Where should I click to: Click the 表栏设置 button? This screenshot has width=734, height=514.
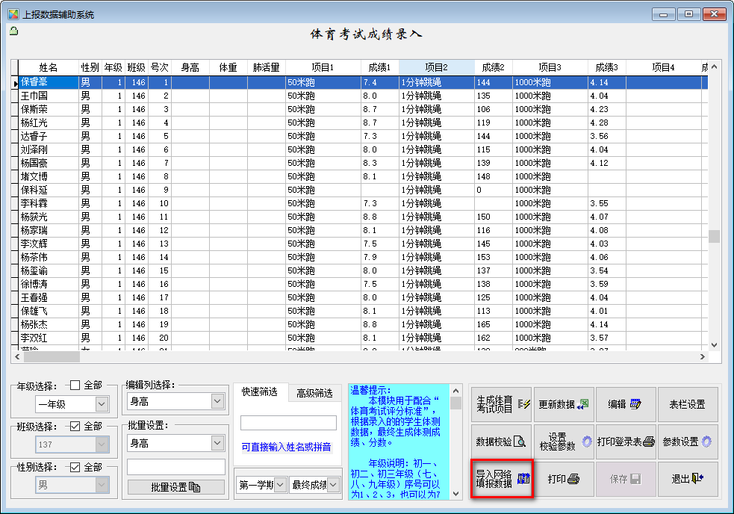tap(688, 404)
